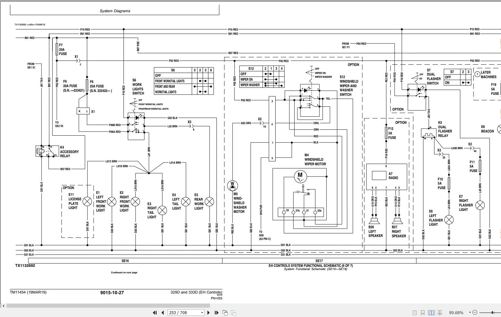501x317 pixels.
Task: Click 'EH CONTROLS SYSTEM FUNCTIONAL SCHEMATIC (6 OF 7)' title
Action: click(x=311, y=266)
